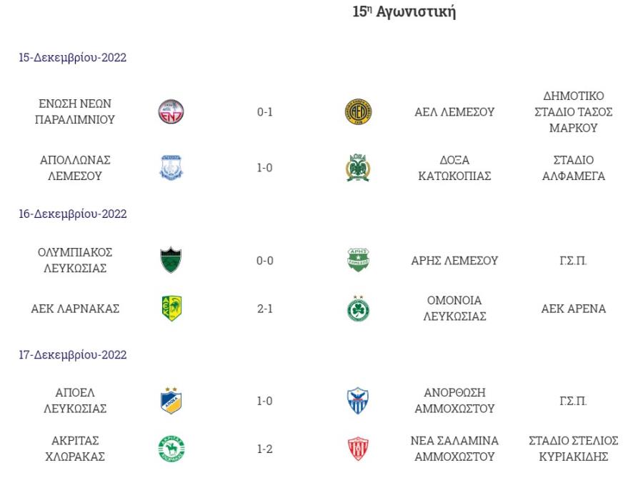
Task: Click the Άρης Λεμεσού green badge
Action: [x=358, y=260]
